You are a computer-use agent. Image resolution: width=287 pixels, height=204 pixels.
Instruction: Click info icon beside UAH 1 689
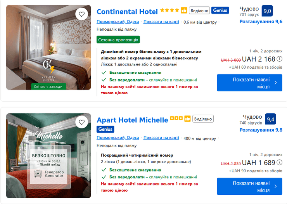[x=279, y=163]
